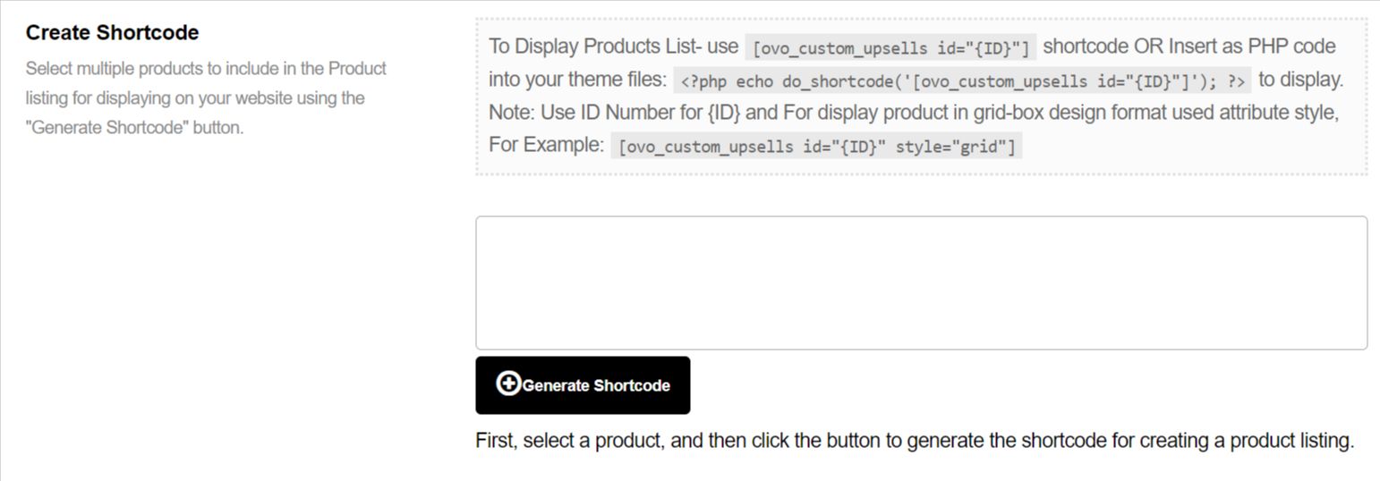Click the "For Example:" label
Image resolution: width=1380 pixels, height=481 pixels.
click(x=546, y=145)
